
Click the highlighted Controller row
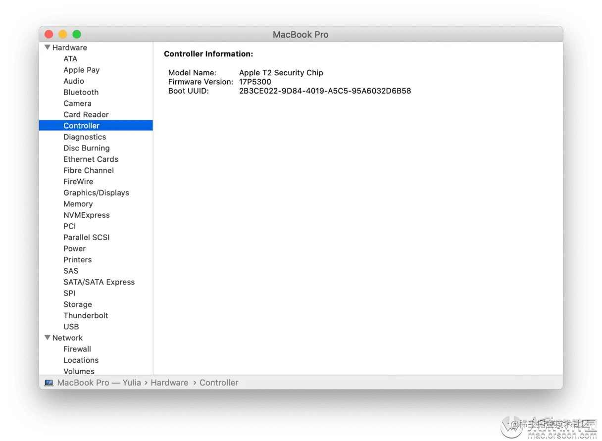pos(96,126)
